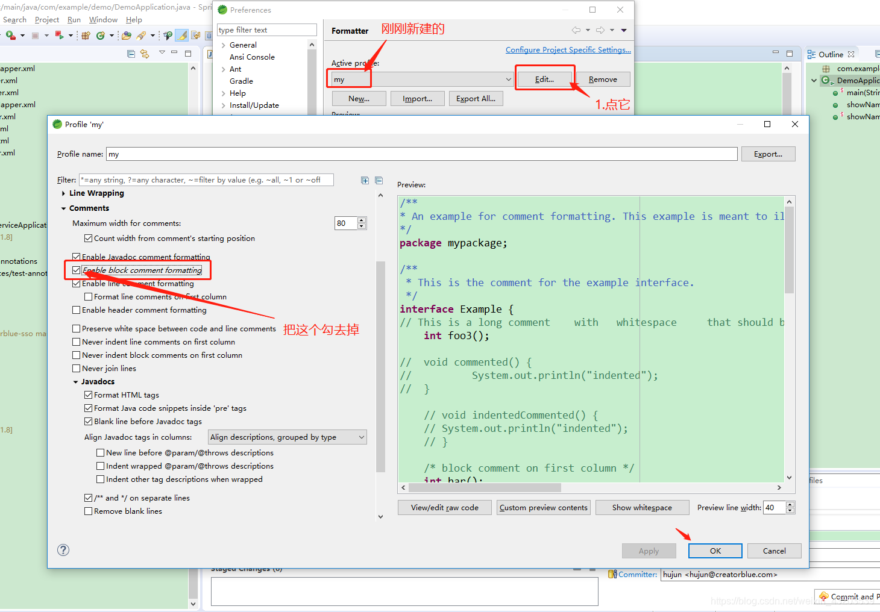Viewport: 880px width, 612px height.
Task: Increase Maximum width for comments spinner
Action: pyautogui.click(x=362, y=220)
